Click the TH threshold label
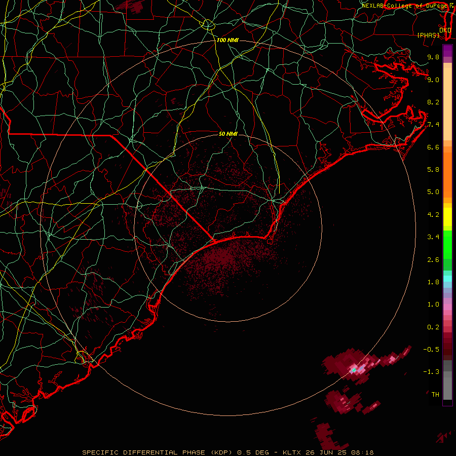The width and height of the screenshot is (456, 456). [435, 395]
